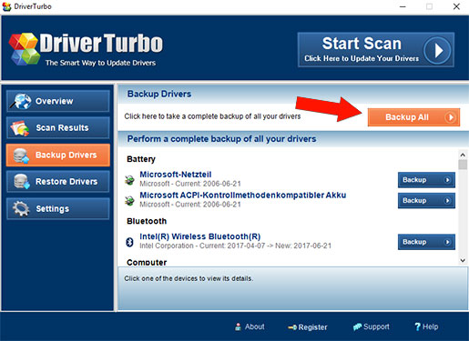Click the driver list scrollbar thumb
This screenshot has width=469, height=341.
coord(463,165)
